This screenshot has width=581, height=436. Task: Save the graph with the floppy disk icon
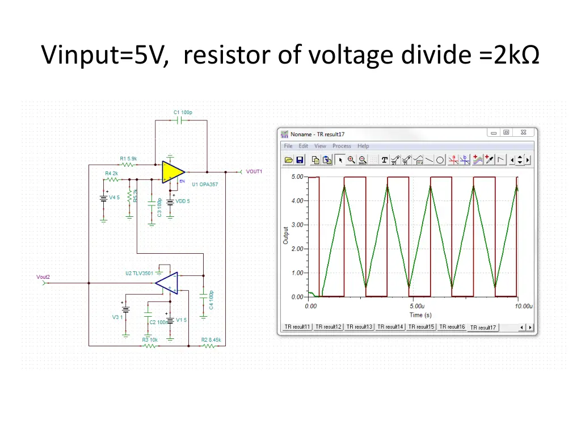[x=300, y=160]
